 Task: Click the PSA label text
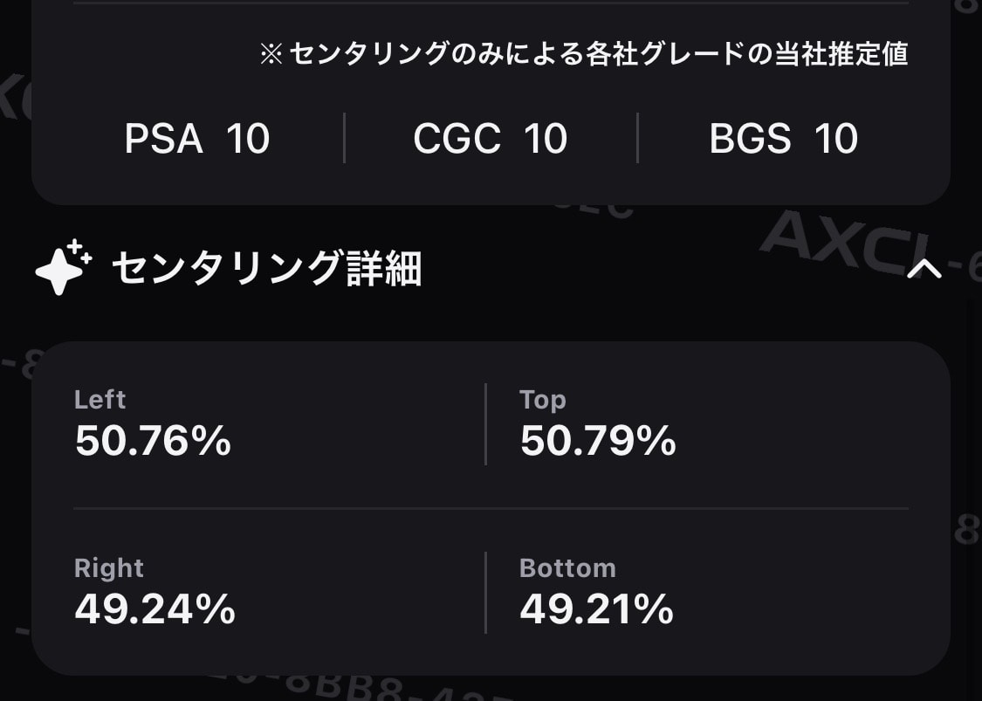point(163,139)
